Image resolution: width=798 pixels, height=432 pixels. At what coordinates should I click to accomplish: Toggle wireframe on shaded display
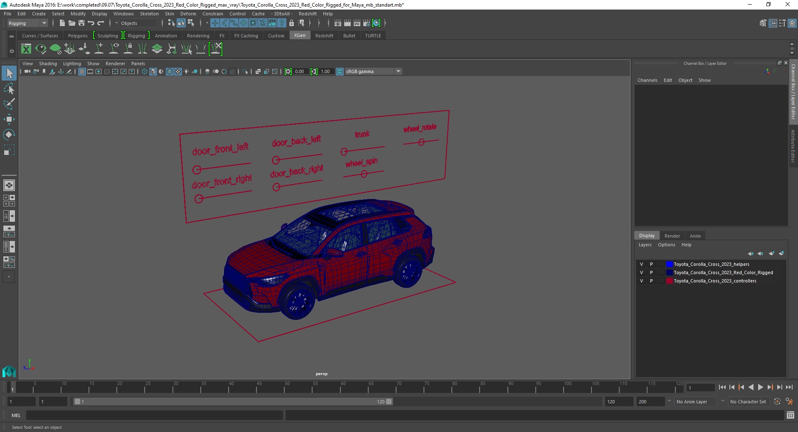click(x=170, y=71)
